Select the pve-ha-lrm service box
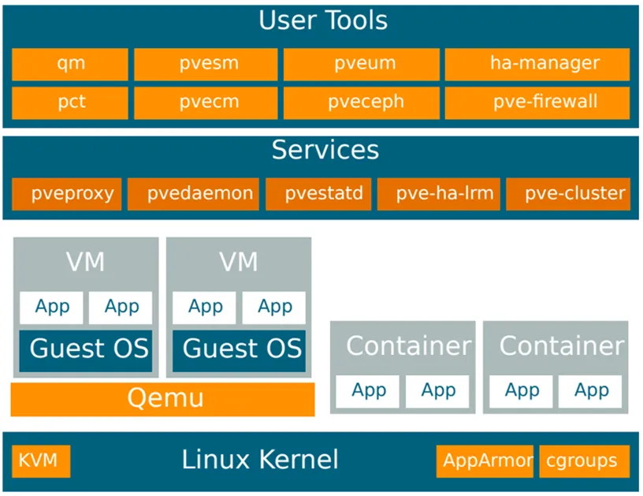 439,194
